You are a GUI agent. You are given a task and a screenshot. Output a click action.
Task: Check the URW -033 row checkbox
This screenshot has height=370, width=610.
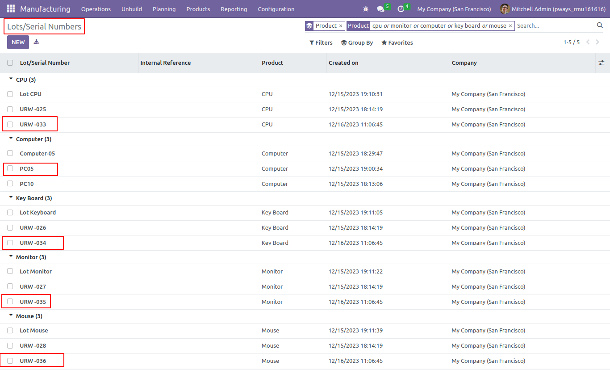(10, 124)
